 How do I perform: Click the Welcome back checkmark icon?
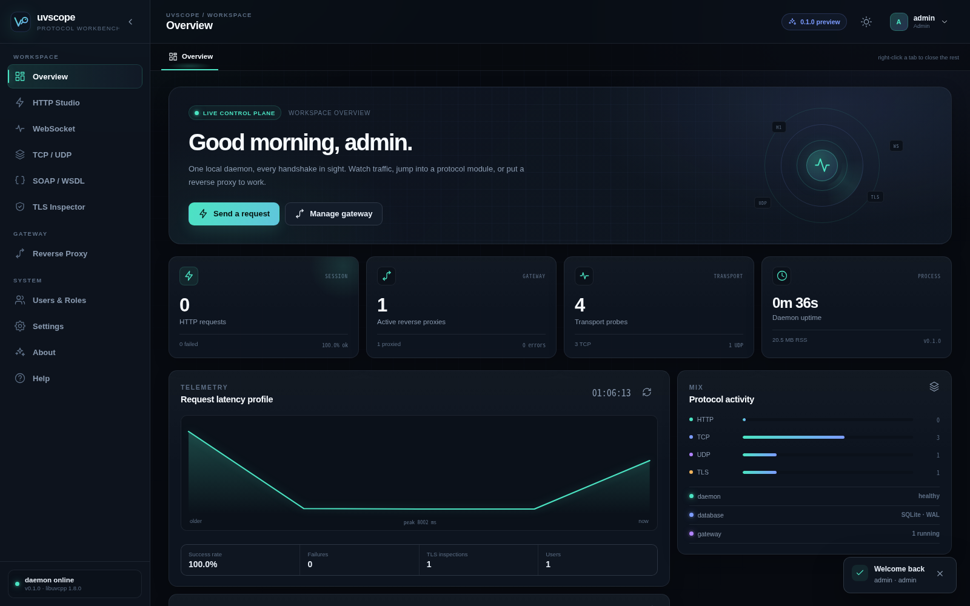[860, 573]
